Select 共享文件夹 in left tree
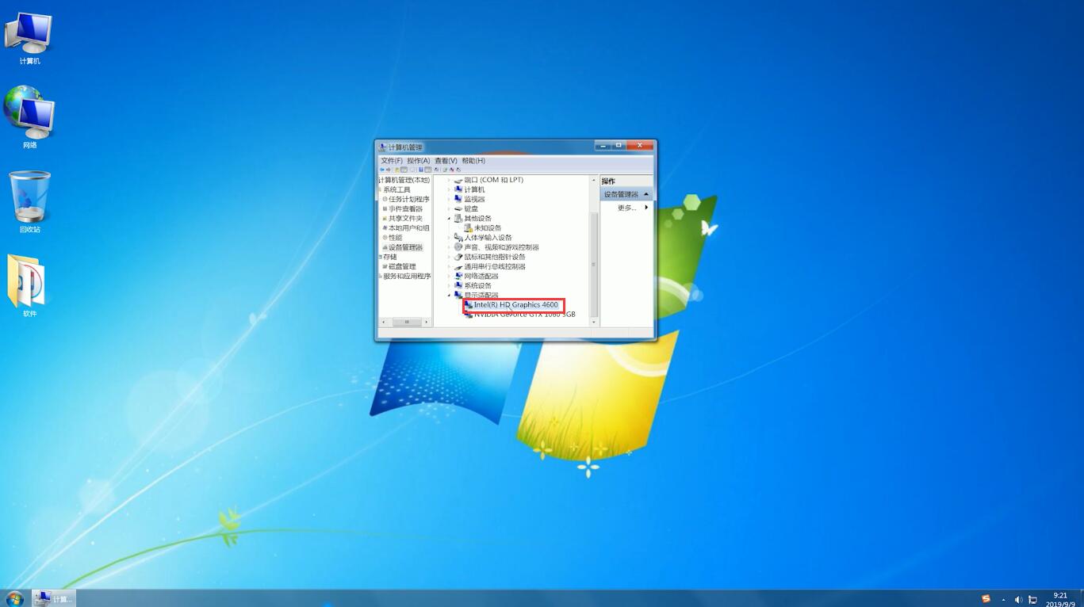The image size is (1084, 607). (x=405, y=218)
